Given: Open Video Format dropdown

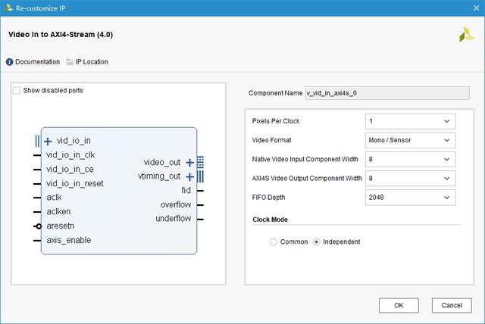Looking at the screenshot, I should 410,140.
